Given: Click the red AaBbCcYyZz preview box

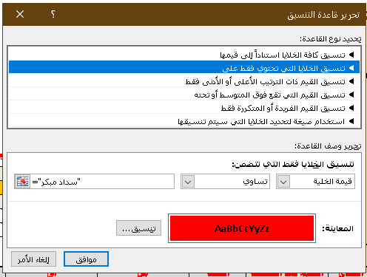Looking at the screenshot, I should tap(242, 228).
